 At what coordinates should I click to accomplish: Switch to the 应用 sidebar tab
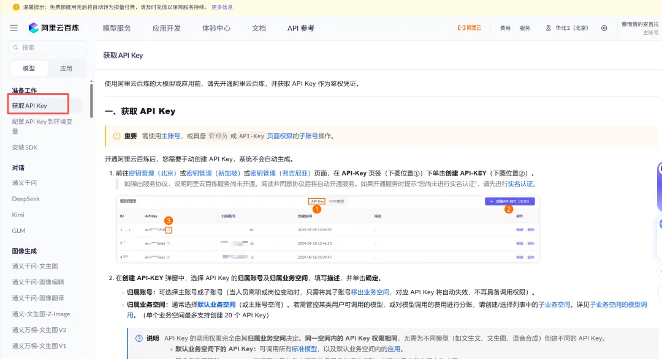[66, 68]
